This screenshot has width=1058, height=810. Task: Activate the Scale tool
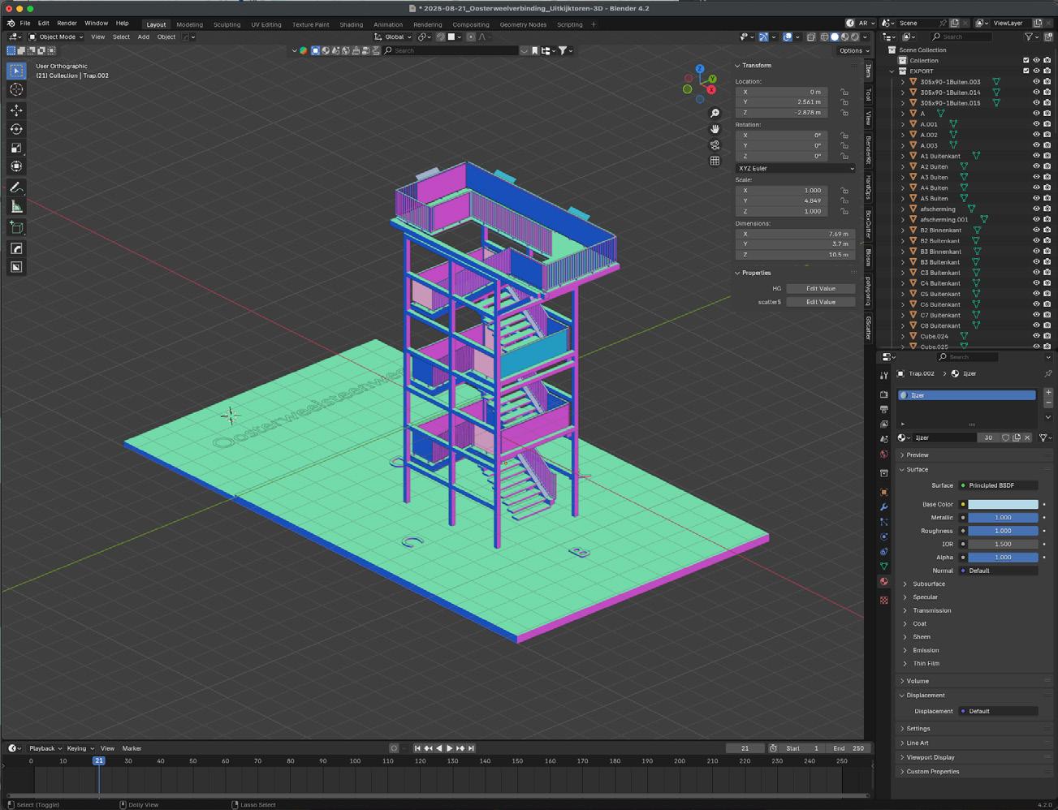click(x=16, y=148)
